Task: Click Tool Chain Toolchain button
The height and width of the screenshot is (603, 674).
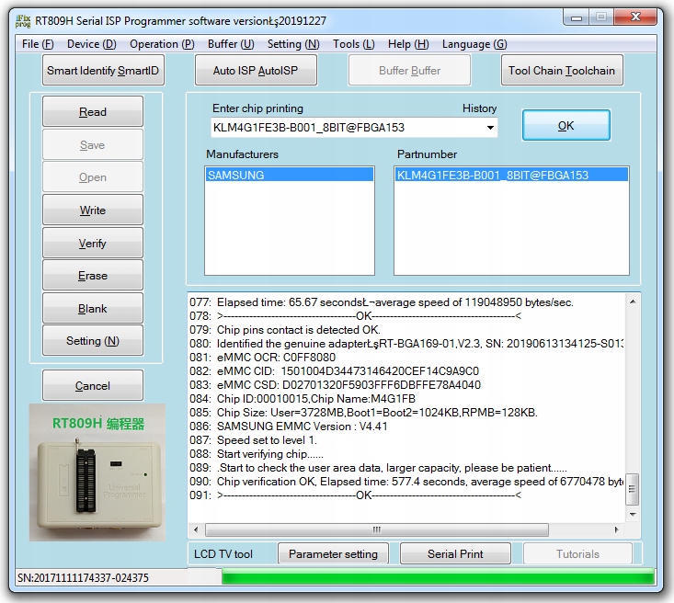Action: click(562, 71)
